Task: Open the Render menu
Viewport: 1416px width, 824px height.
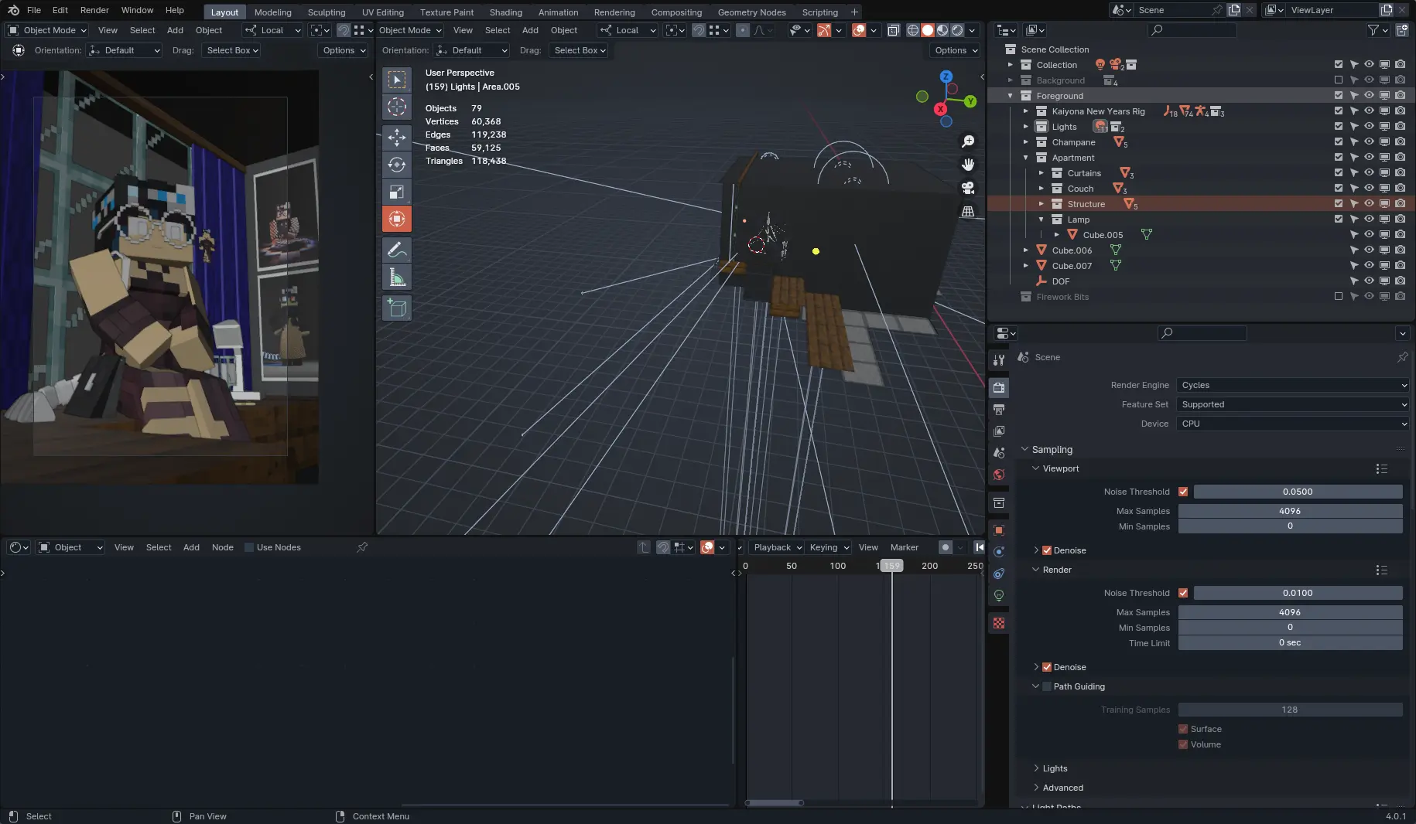Action: point(94,10)
